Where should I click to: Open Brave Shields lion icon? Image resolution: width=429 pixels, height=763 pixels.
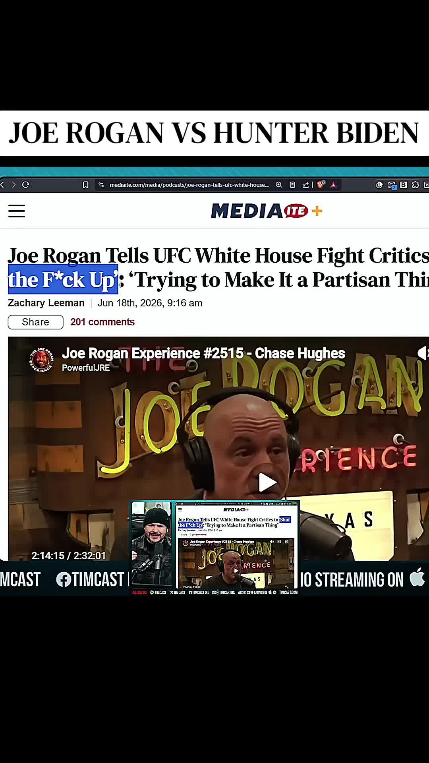point(321,184)
